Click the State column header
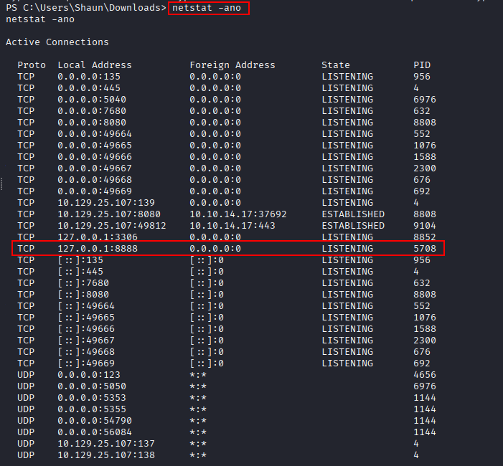The image size is (503, 466). 336,65
